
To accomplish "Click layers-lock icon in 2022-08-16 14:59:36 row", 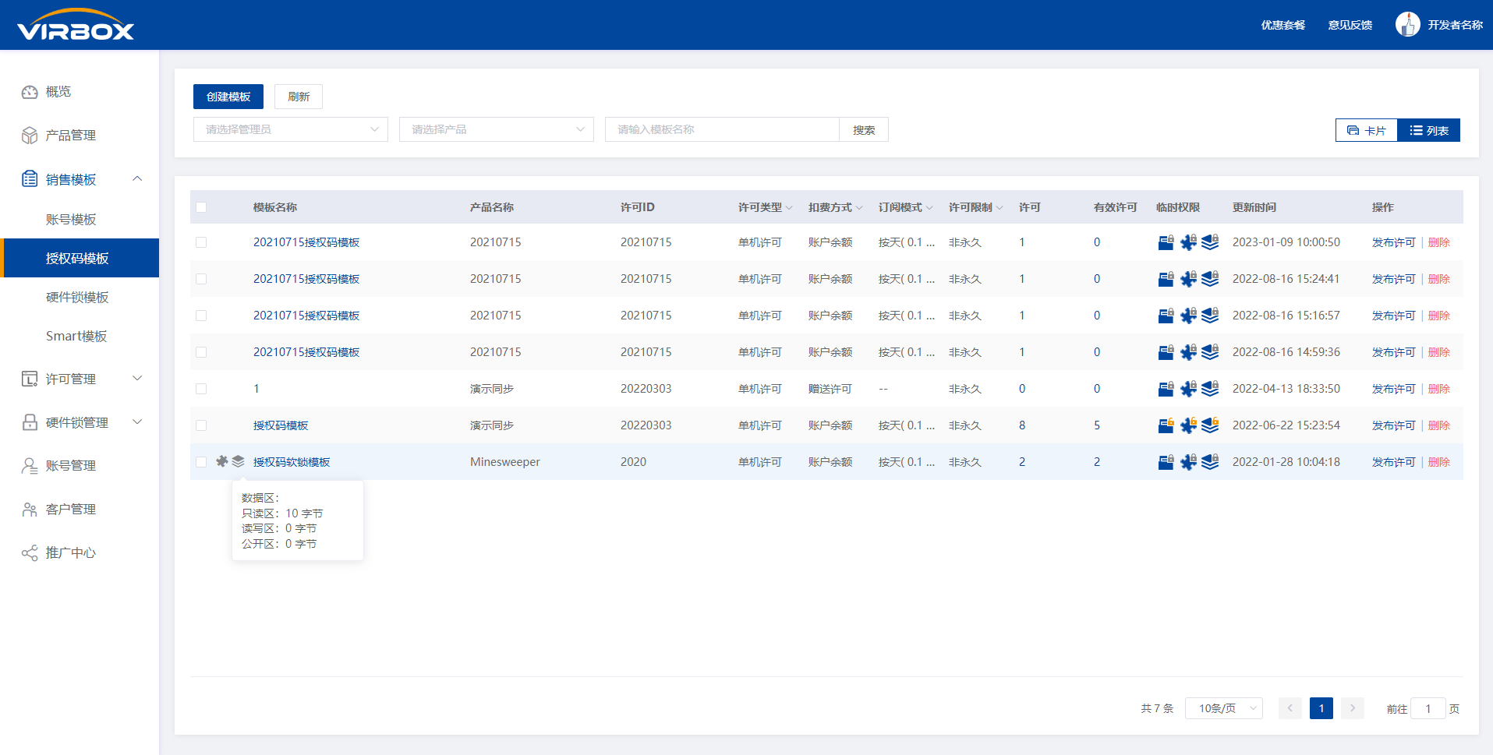I will point(1210,352).
